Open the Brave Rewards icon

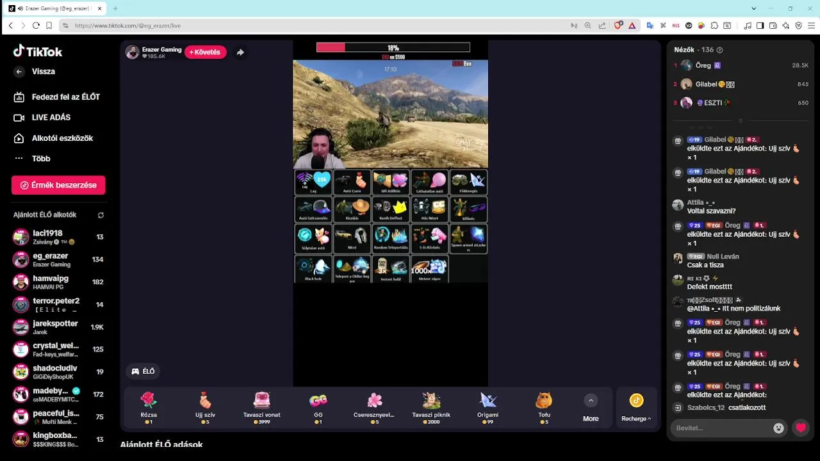pyautogui.click(x=632, y=26)
